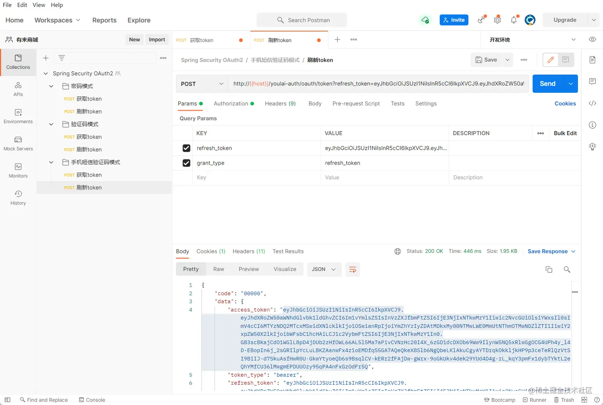Collapse the 验证码模式 folder
Image resolution: width=603 pixels, height=405 pixels.
[x=51, y=124]
